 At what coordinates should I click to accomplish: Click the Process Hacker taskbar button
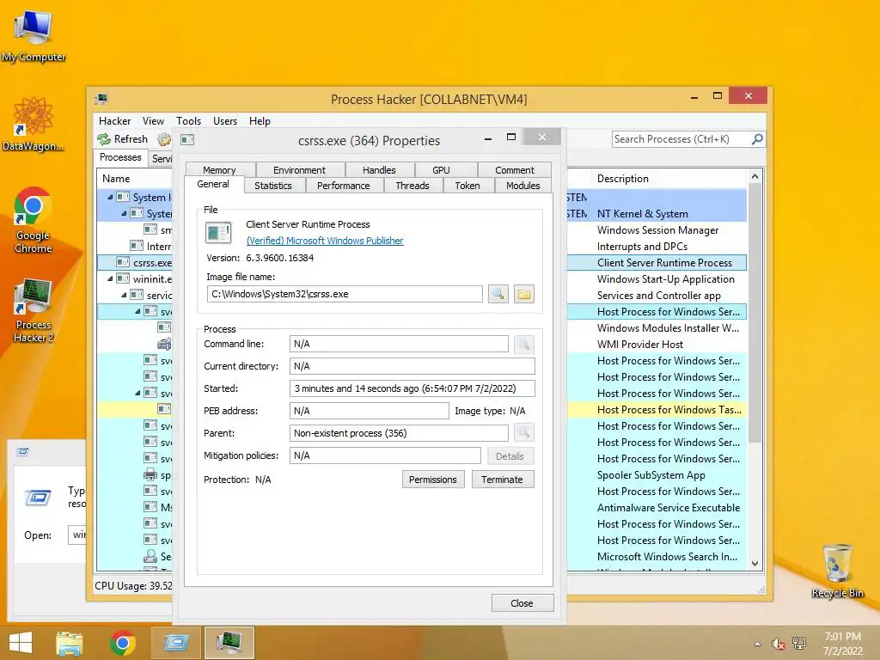point(229,643)
